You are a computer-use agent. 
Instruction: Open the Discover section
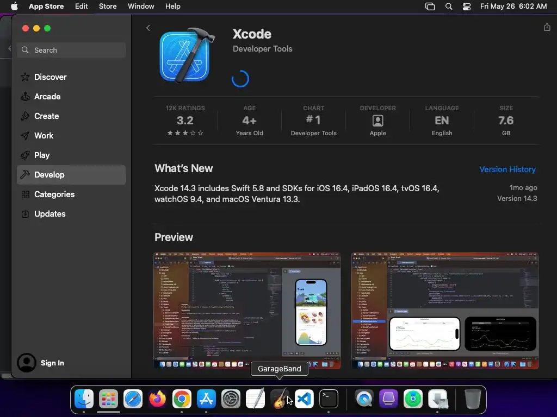point(71,77)
